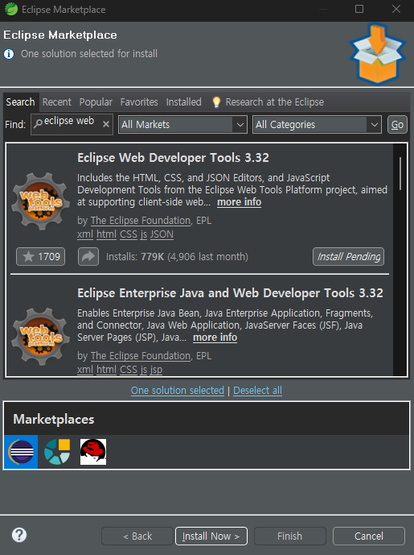Click the lightbulb icon beside Research at the Eclipse
Viewport: 414px width, 555px height.
pos(216,102)
